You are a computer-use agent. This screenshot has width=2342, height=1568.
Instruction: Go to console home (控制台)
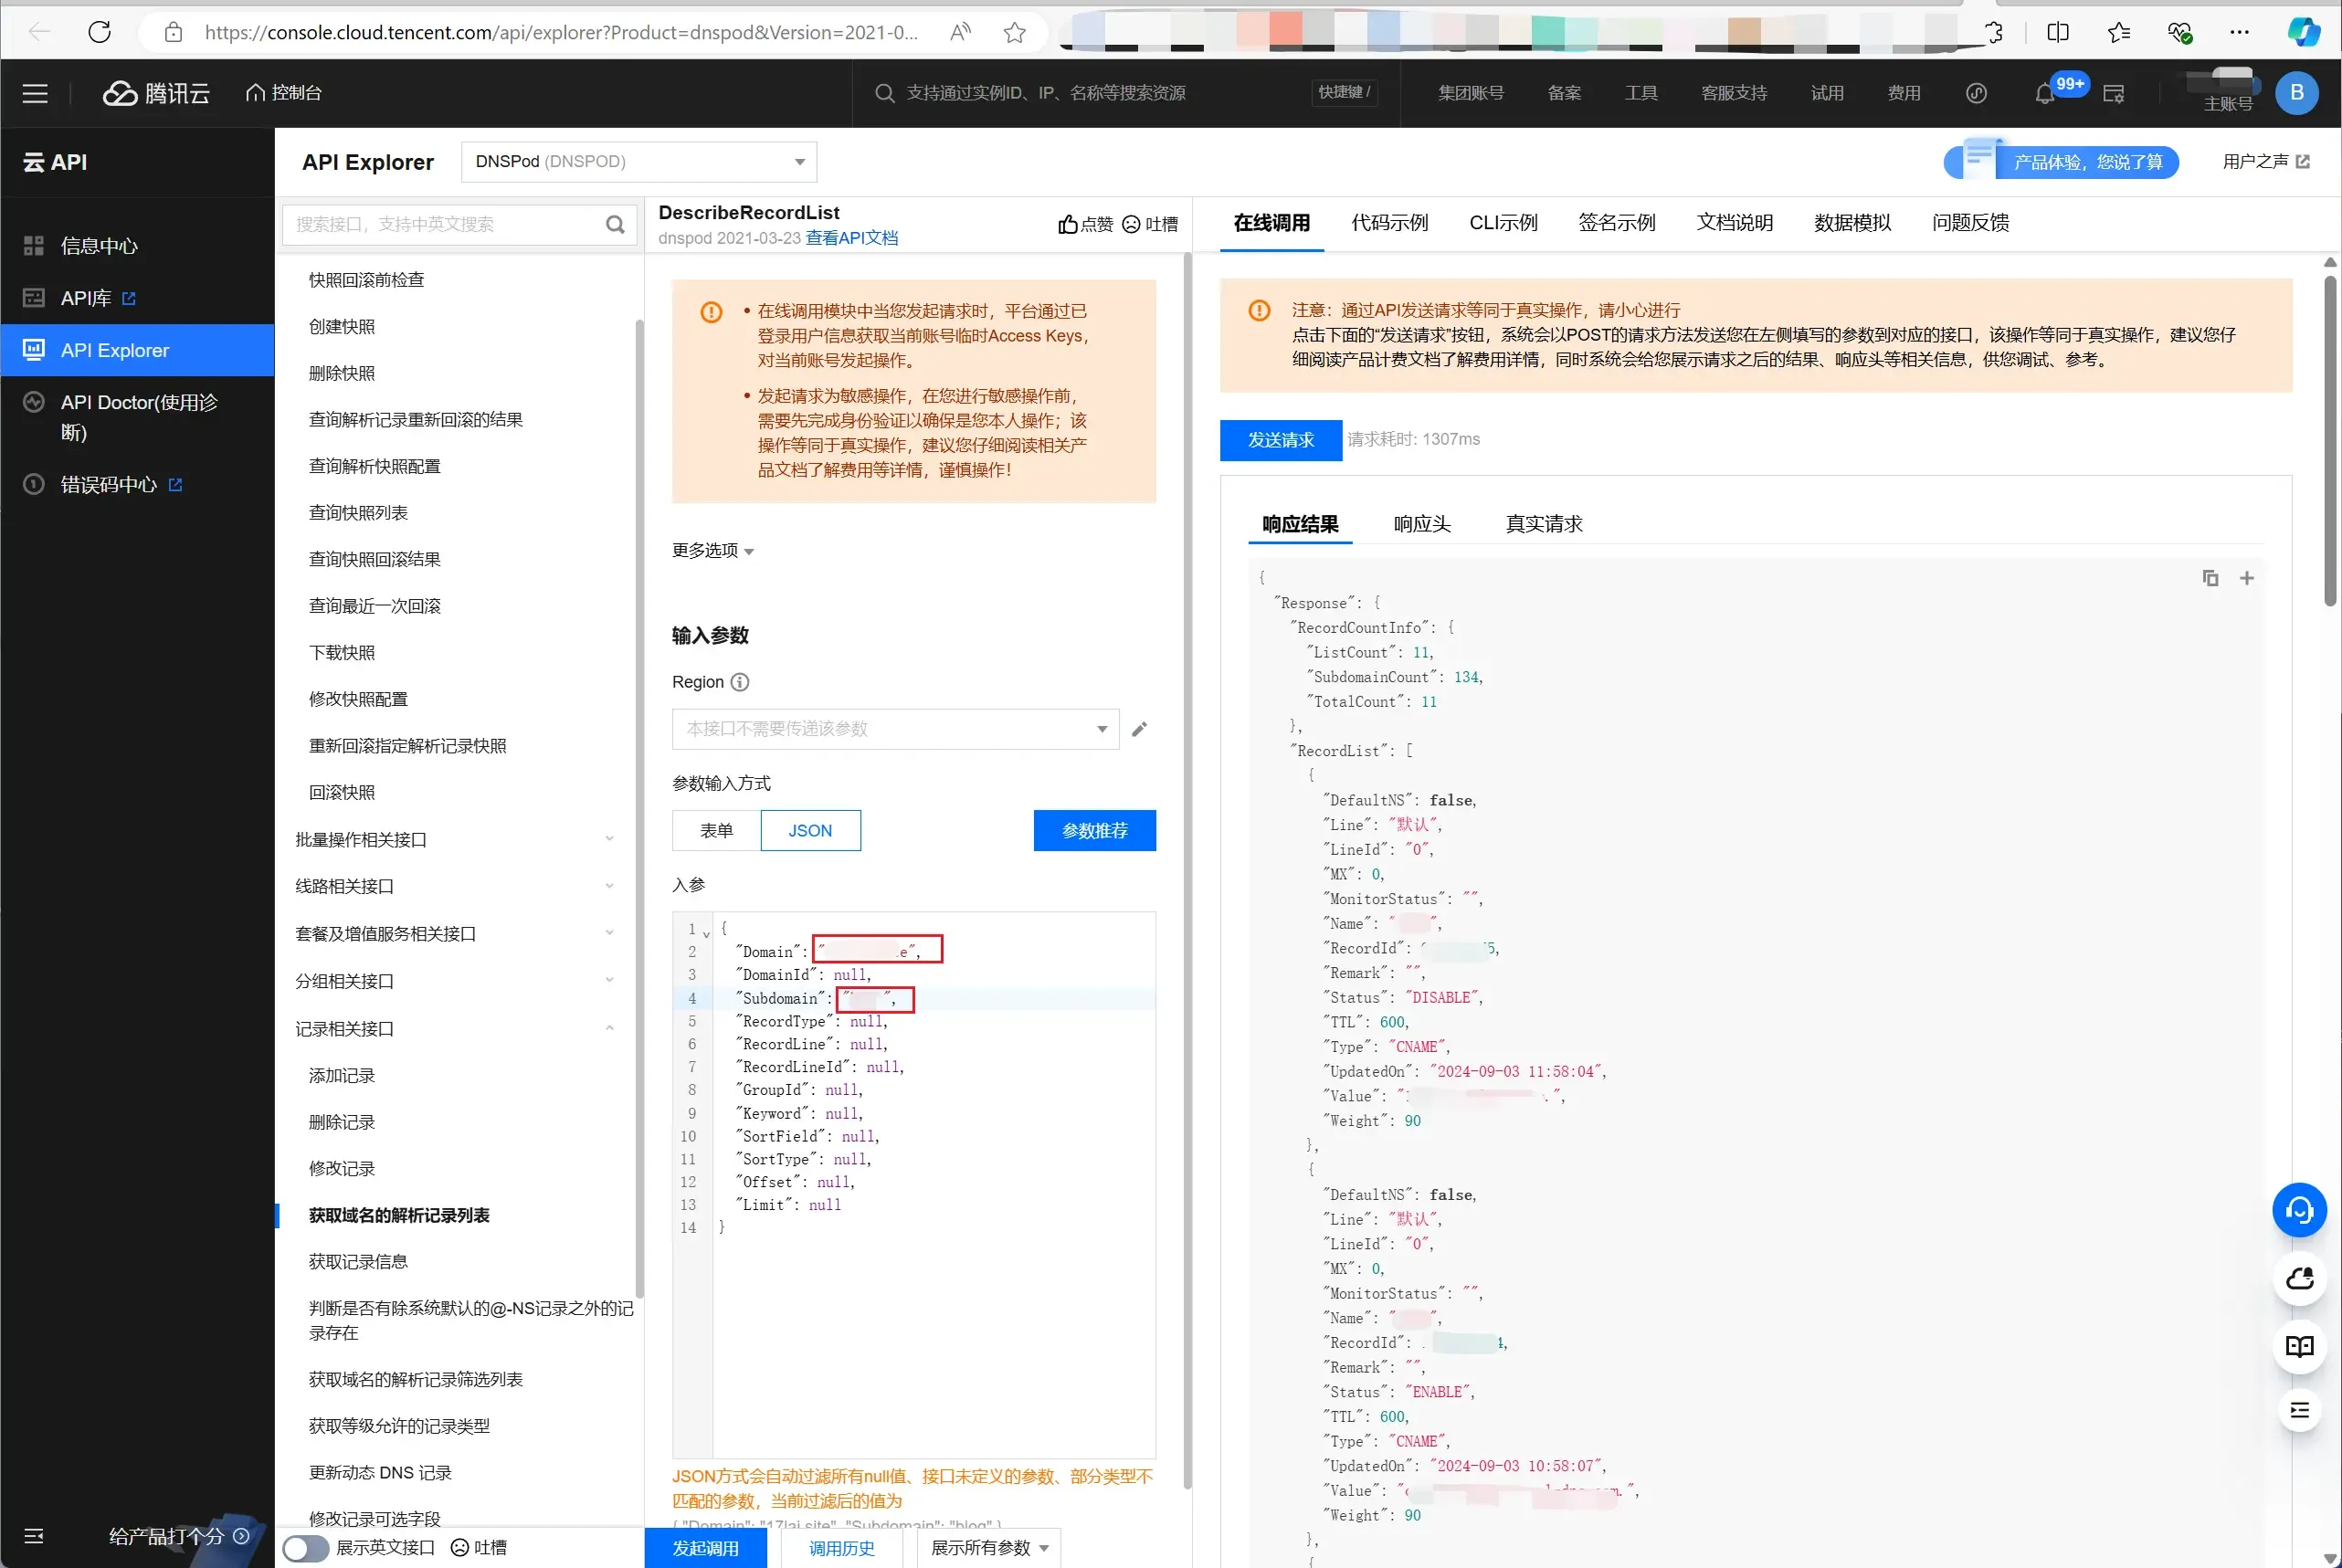pos(284,93)
